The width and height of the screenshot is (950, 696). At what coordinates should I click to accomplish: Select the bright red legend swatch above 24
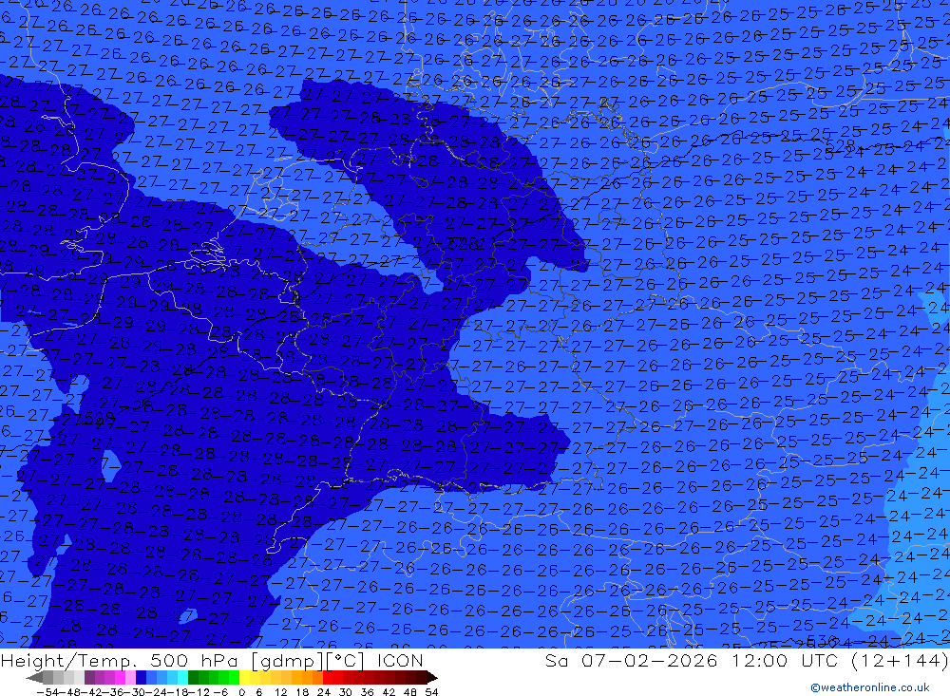pyautogui.click(x=327, y=677)
